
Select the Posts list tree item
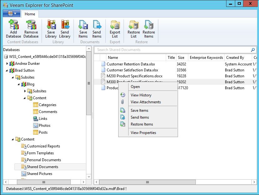pos(43,132)
